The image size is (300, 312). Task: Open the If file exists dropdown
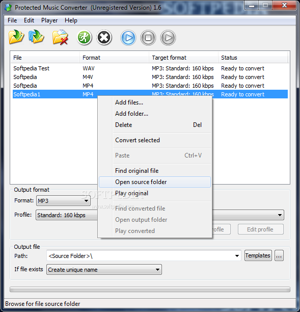104,270
